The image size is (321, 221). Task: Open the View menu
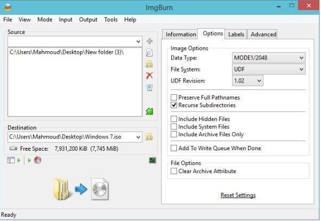click(25, 20)
